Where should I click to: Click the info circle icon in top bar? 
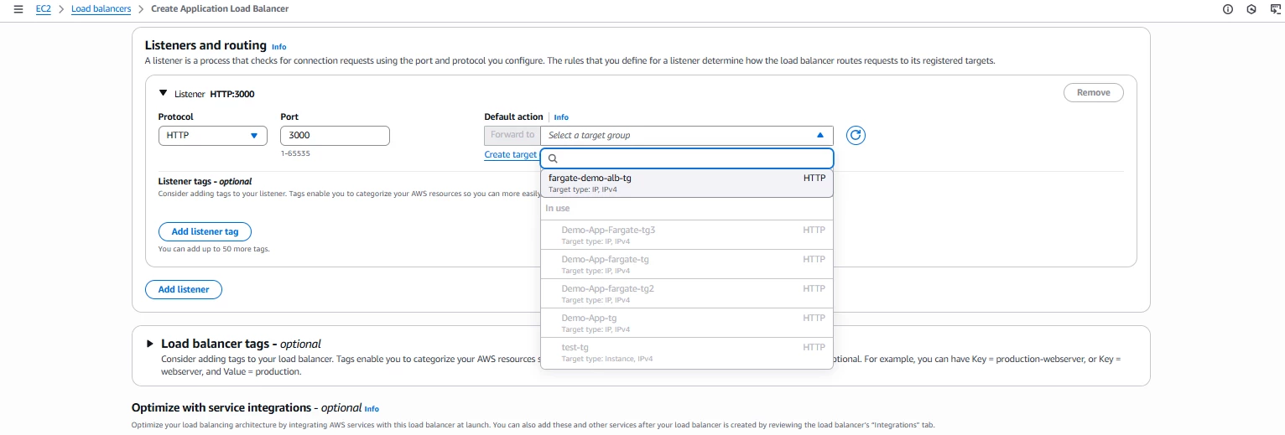1228,9
